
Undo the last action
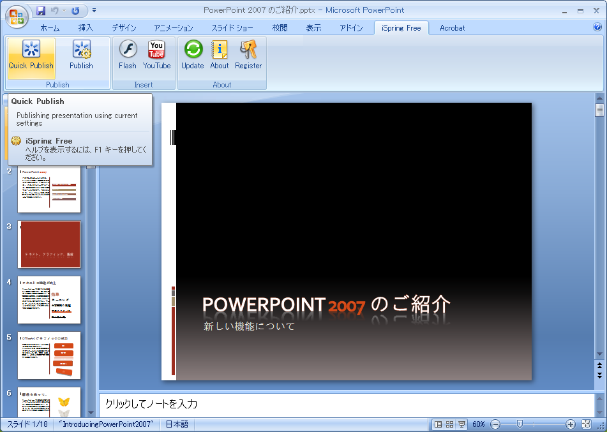point(55,11)
